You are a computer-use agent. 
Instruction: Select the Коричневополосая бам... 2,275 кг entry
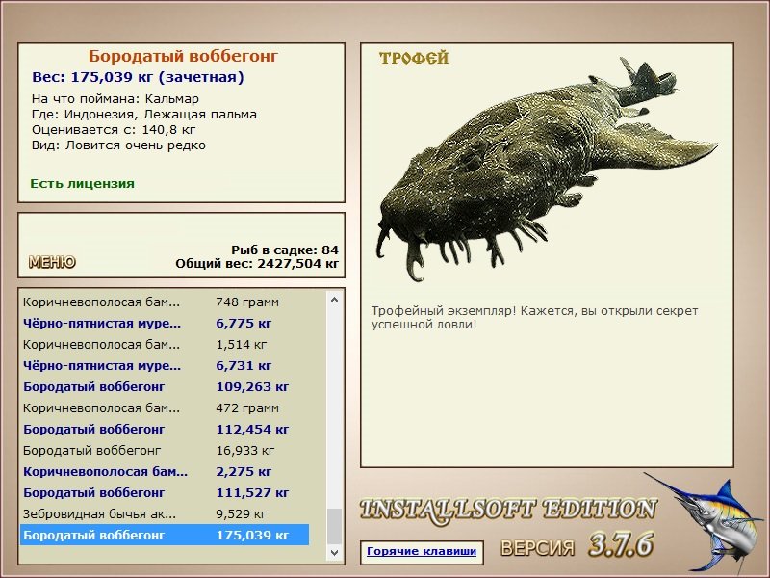[165, 471]
